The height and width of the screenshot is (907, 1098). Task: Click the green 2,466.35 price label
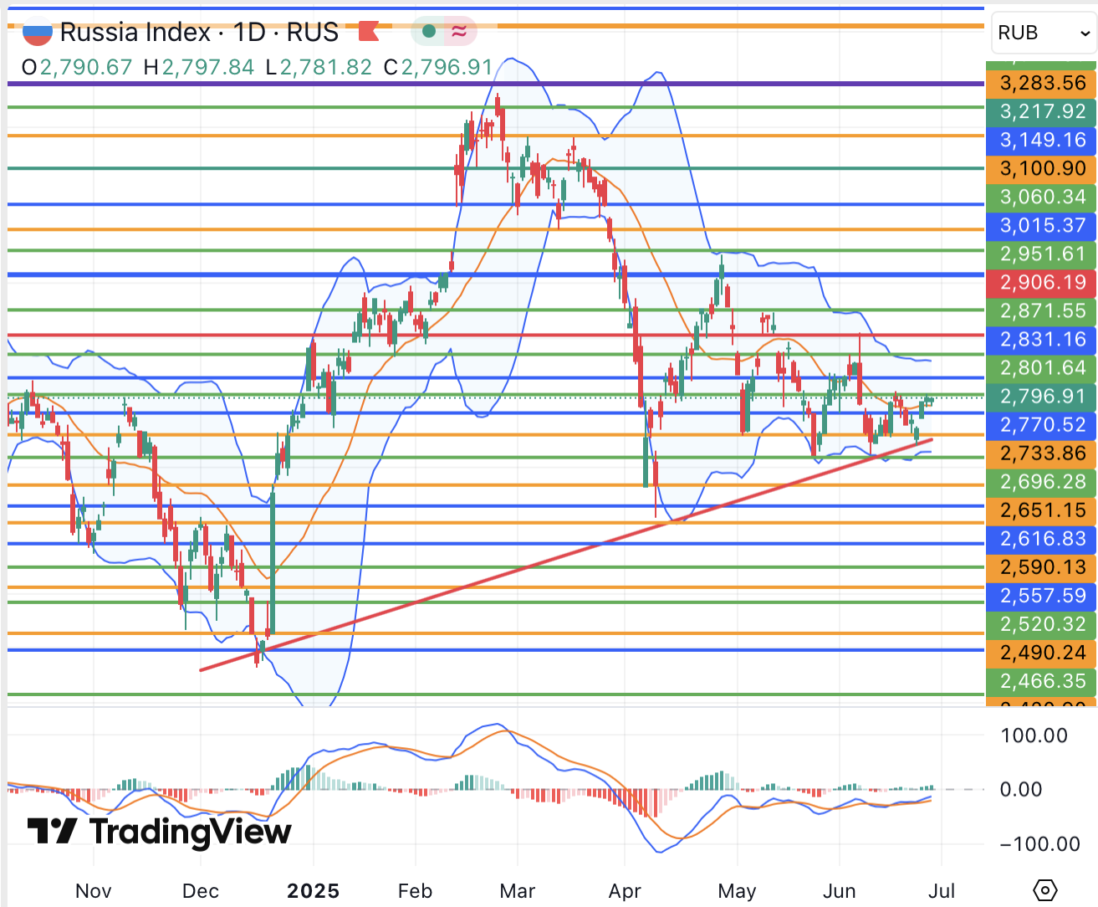1042,681
